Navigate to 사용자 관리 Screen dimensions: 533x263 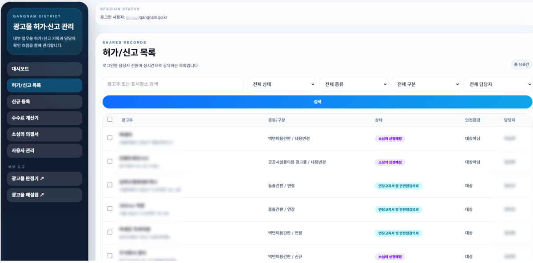(x=44, y=151)
